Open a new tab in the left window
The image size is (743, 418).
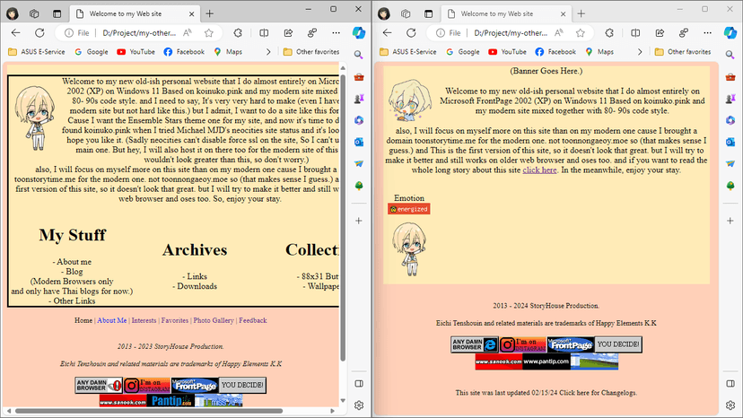(x=209, y=13)
